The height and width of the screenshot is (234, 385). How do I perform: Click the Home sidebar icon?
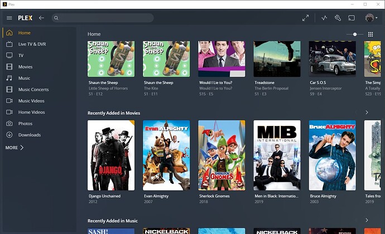(9, 33)
